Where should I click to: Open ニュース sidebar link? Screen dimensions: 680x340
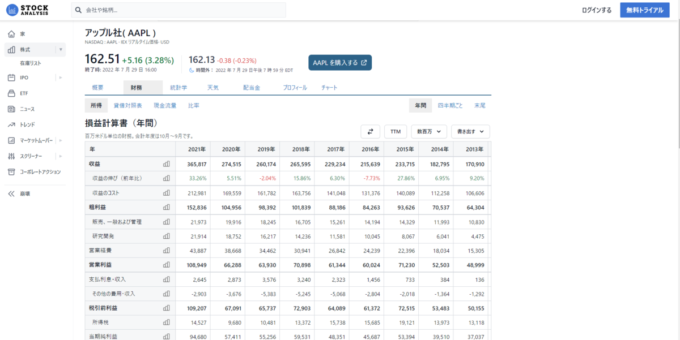[27, 109]
